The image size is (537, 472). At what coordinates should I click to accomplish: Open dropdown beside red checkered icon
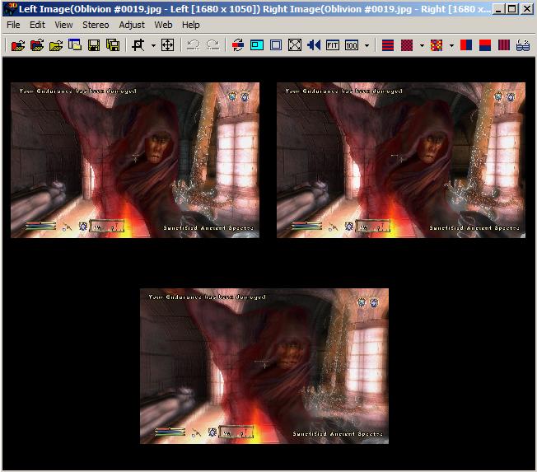click(x=422, y=45)
